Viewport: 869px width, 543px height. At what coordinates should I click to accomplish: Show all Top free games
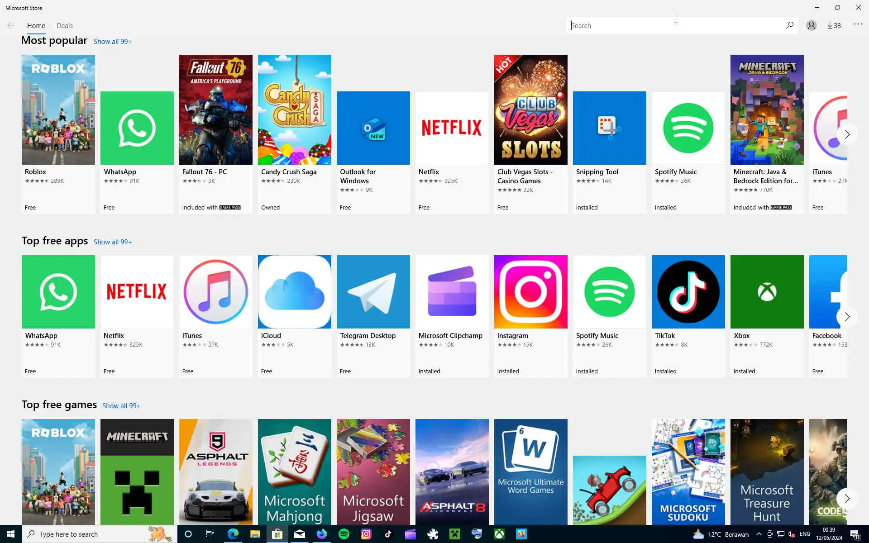point(121,406)
